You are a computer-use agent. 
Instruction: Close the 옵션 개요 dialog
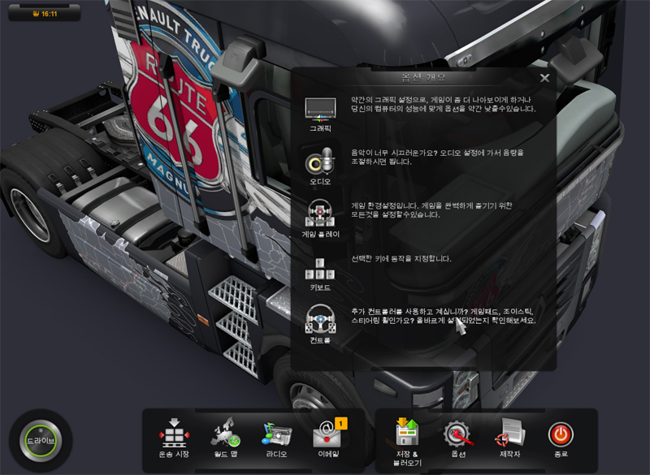tap(544, 78)
